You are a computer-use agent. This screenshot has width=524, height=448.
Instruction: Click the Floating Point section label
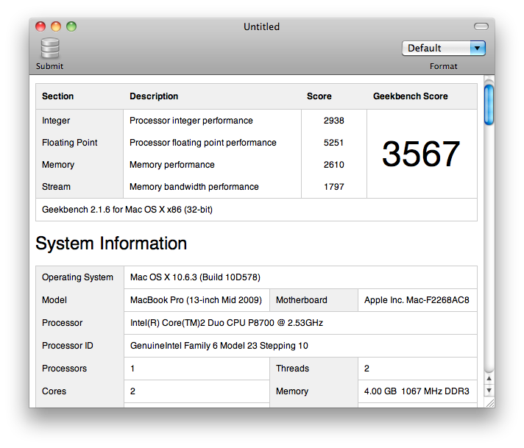click(x=69, y=143)
